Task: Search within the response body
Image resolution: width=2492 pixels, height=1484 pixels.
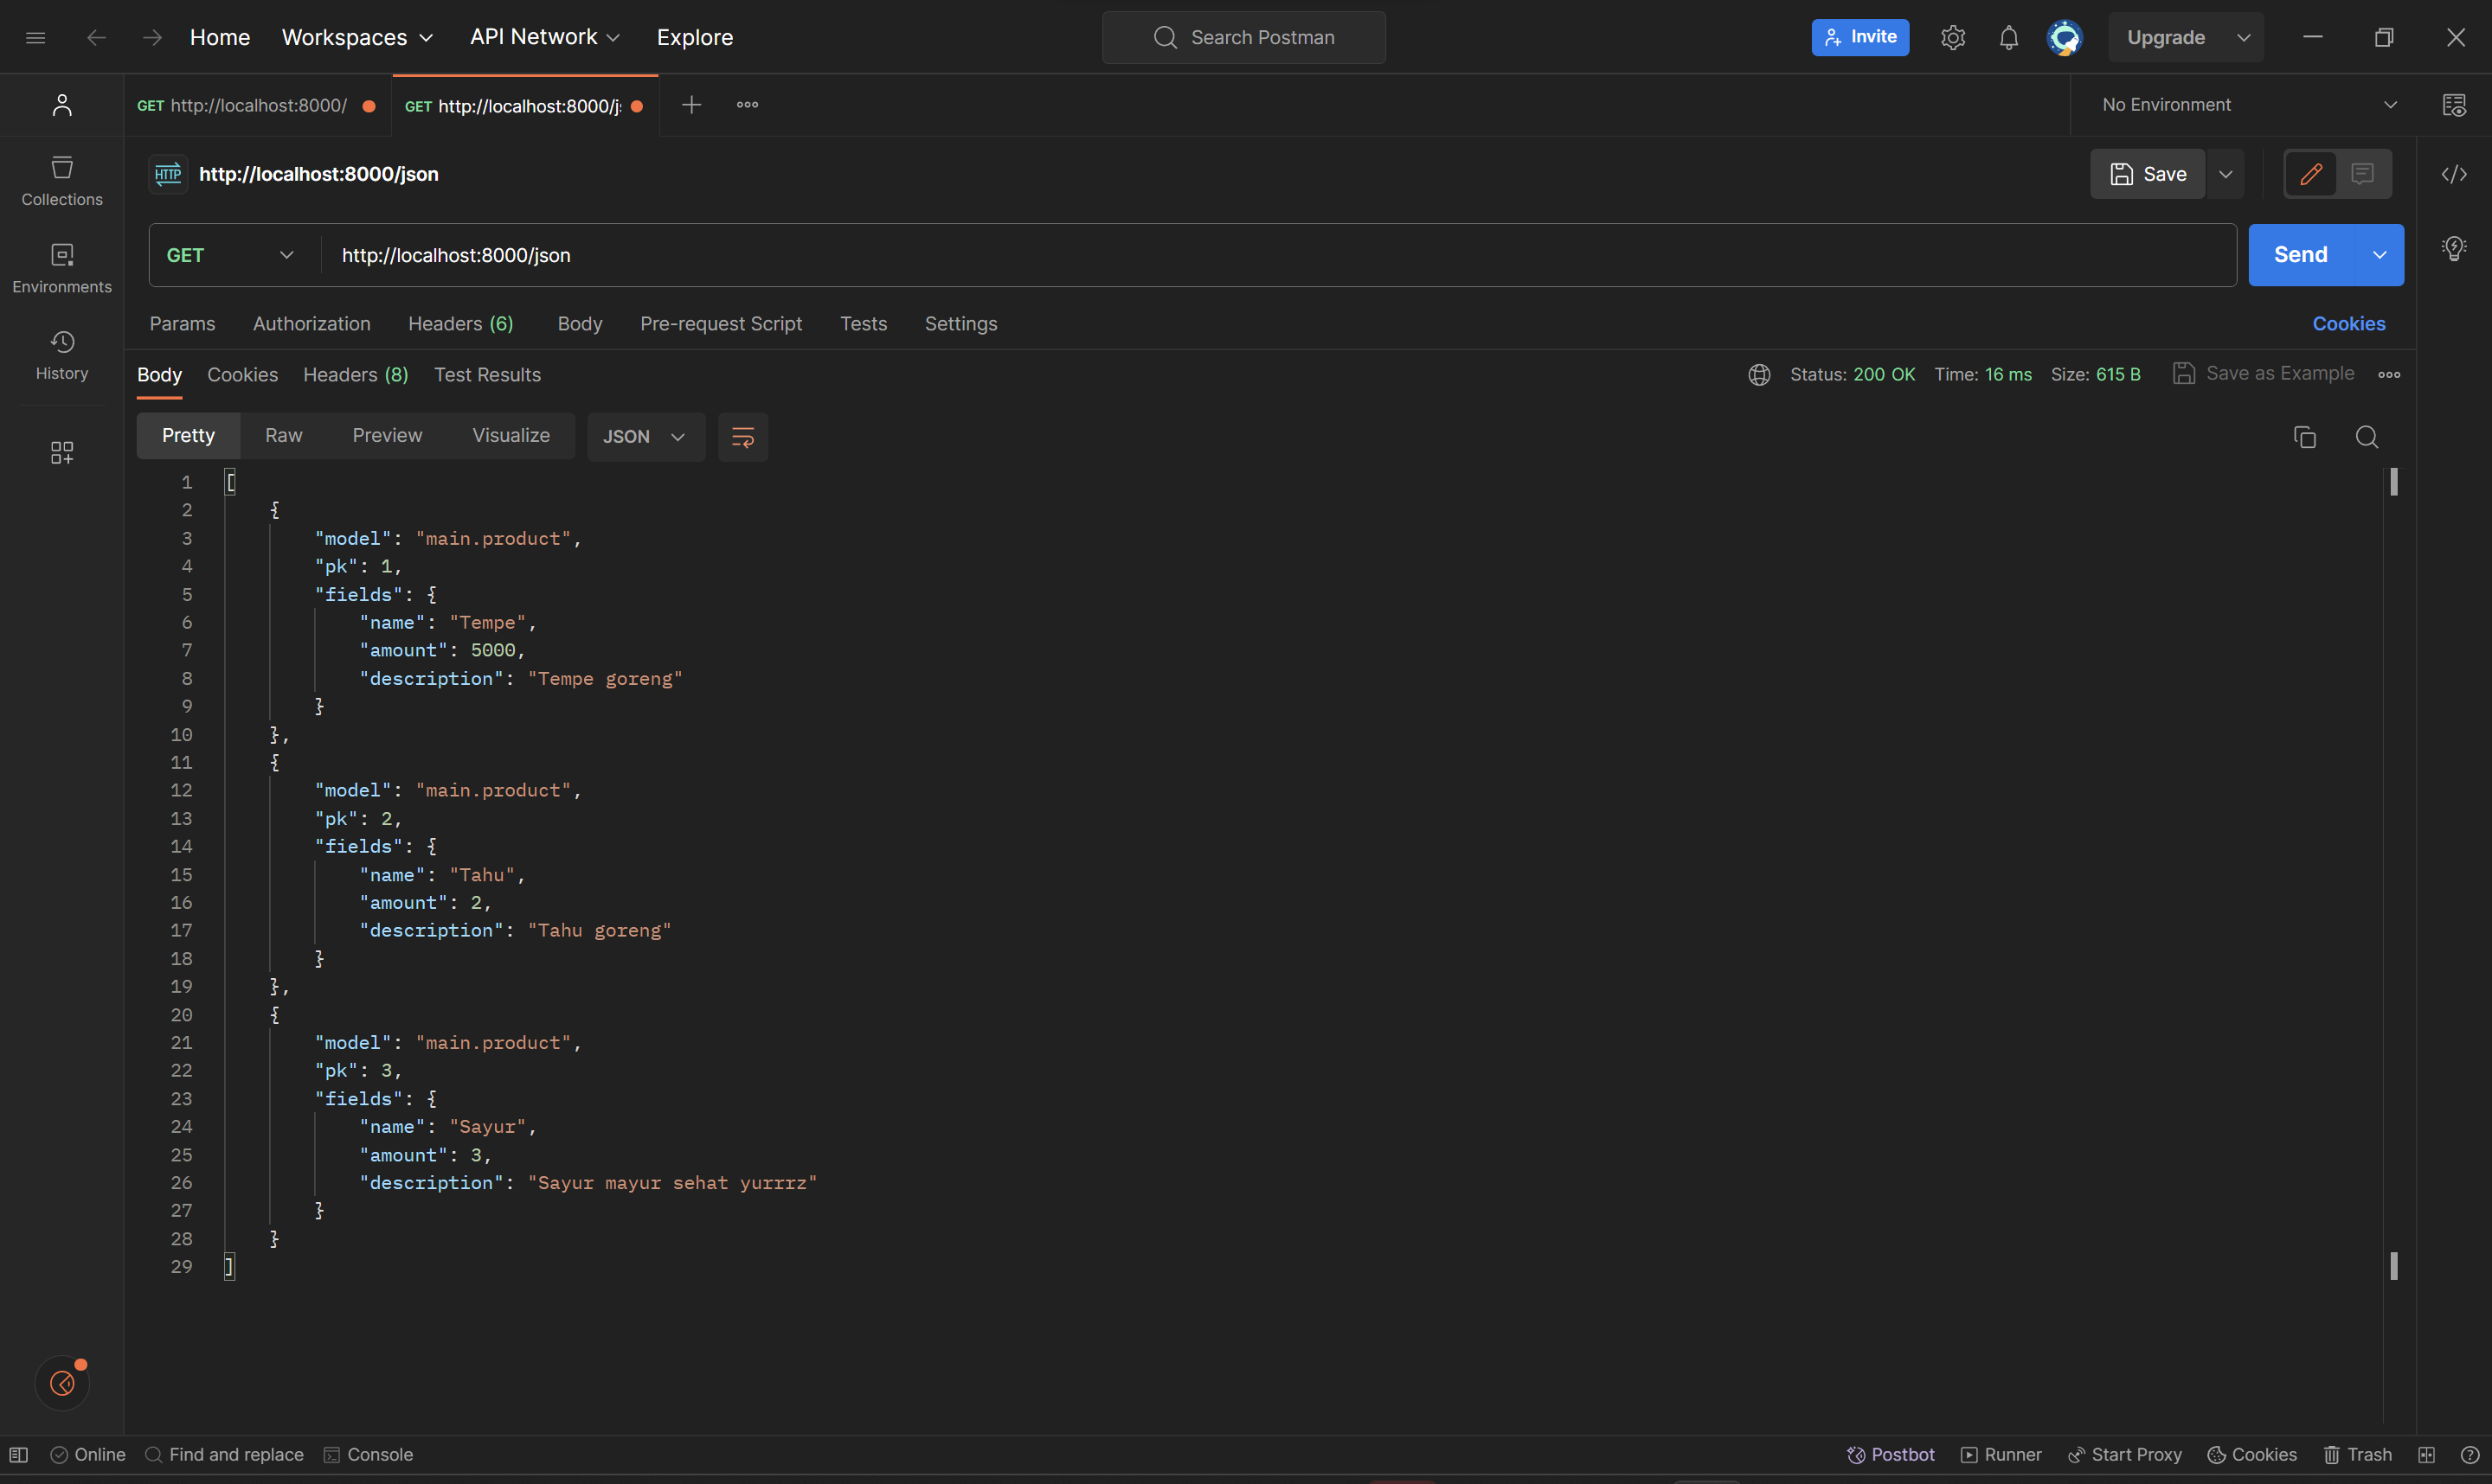Action: click(x=2367, y=437)
